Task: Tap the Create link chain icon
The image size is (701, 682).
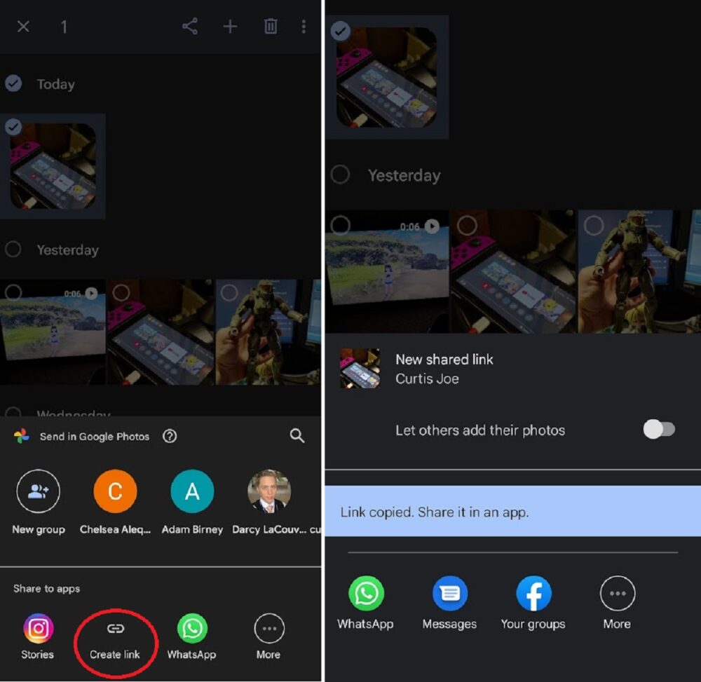Action: 116,629
